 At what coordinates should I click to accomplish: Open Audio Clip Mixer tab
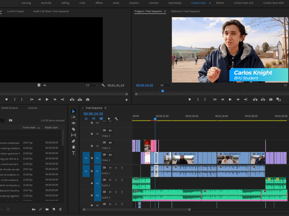(x=51, y=11)
